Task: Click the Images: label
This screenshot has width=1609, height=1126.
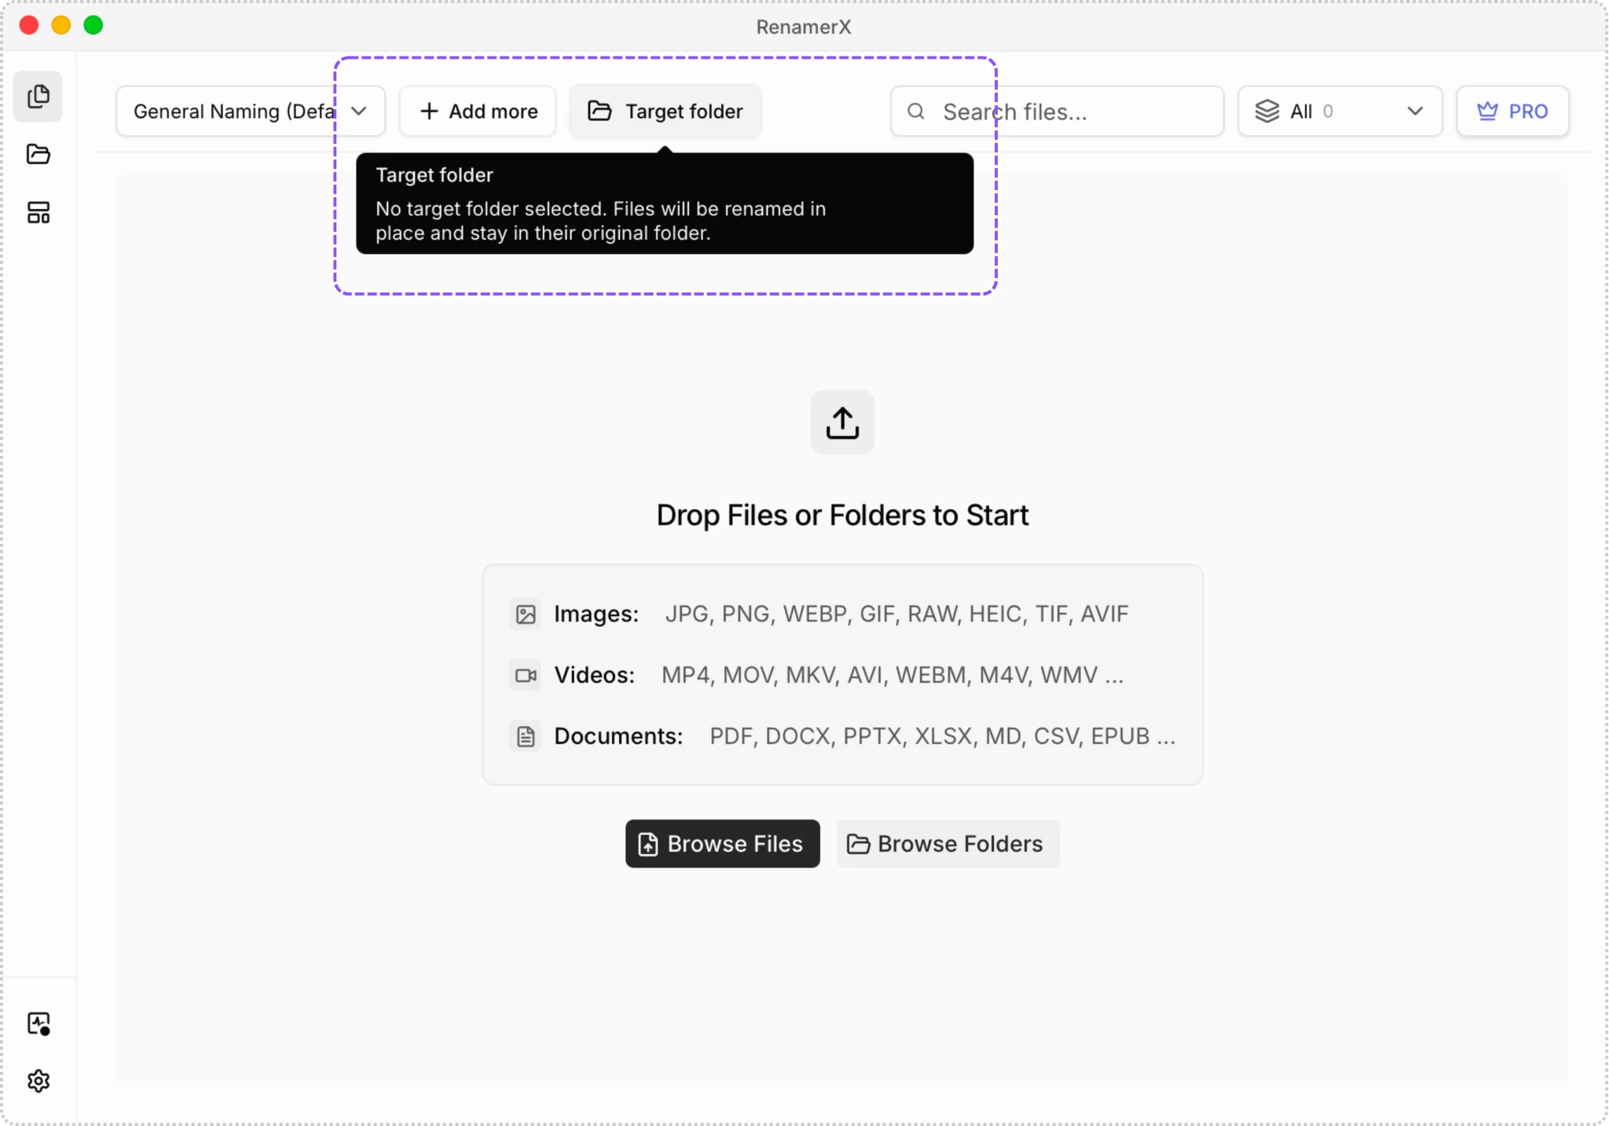Action: tap(596, 614)
